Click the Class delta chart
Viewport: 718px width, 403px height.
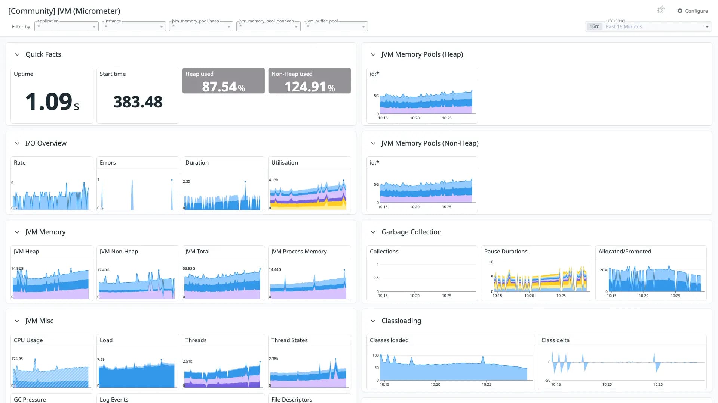622,368
